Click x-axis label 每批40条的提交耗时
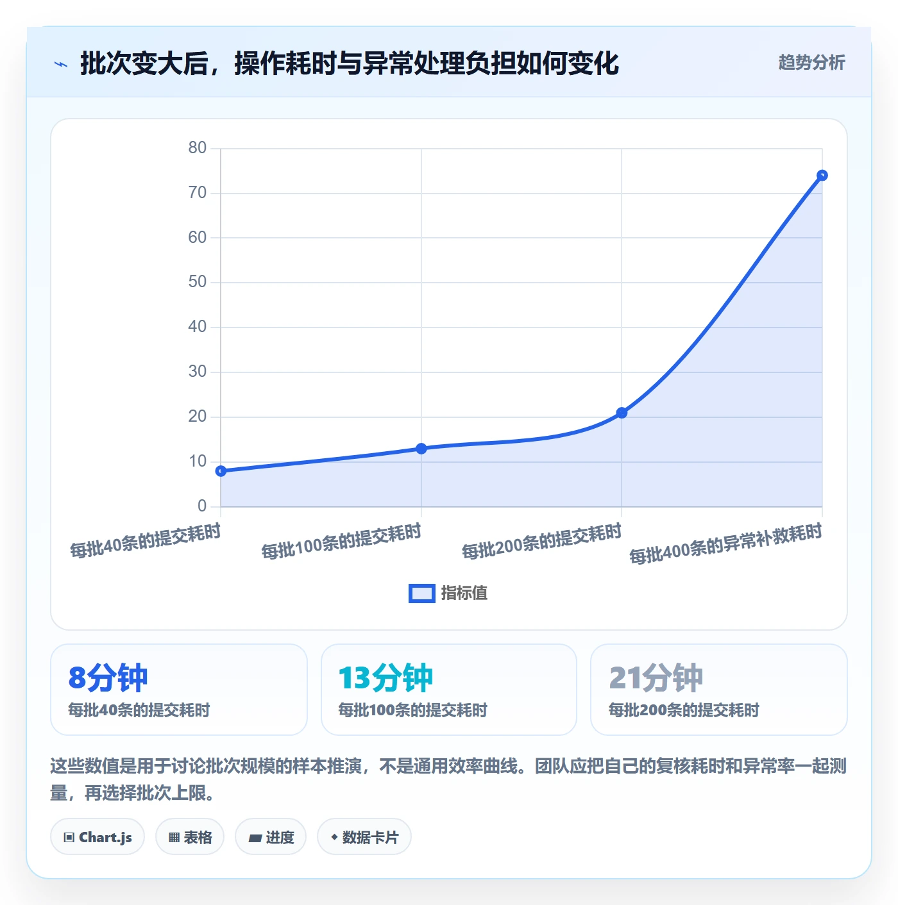 (x=146, y=540)
